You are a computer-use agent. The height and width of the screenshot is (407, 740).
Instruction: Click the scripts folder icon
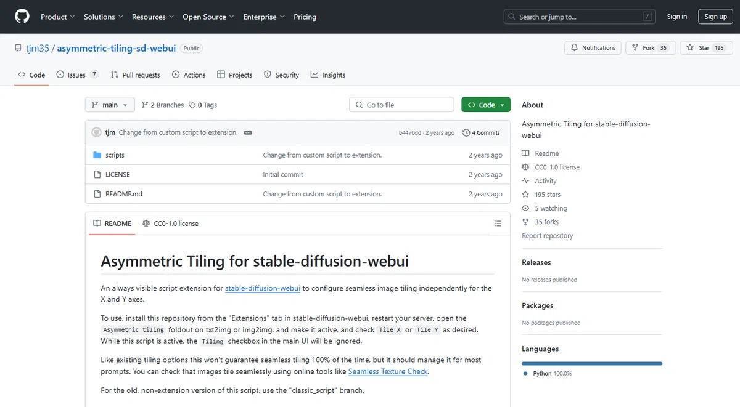tap(97, 155)
